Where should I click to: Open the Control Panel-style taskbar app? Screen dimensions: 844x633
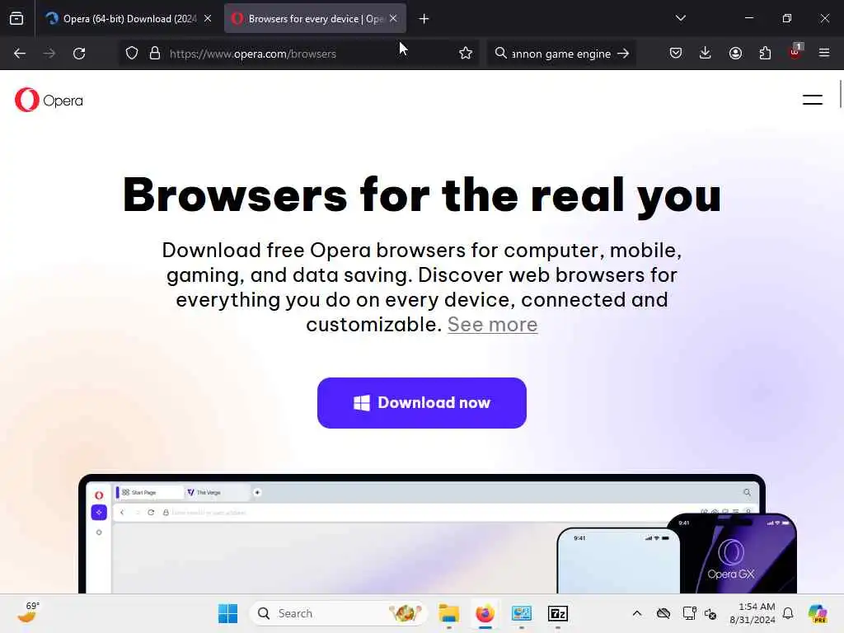[x=522, y=613]
